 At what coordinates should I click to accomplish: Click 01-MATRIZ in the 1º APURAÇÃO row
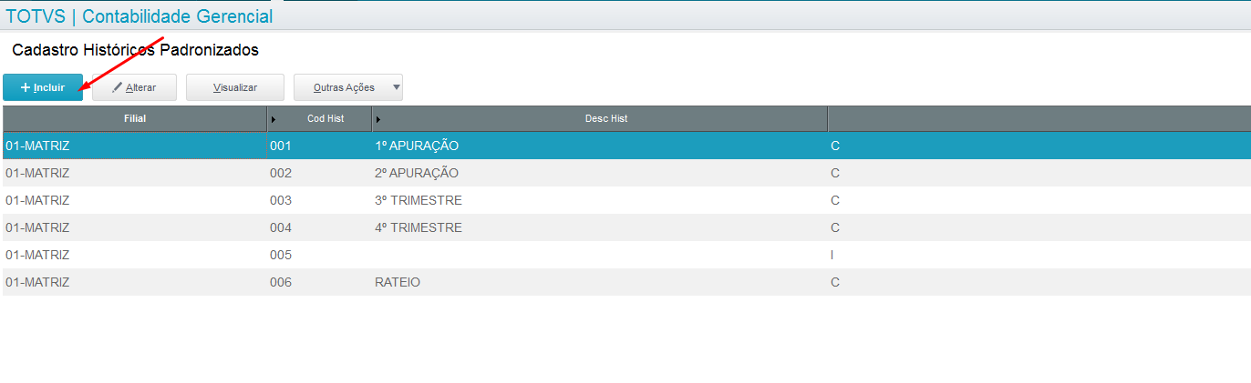37,146
